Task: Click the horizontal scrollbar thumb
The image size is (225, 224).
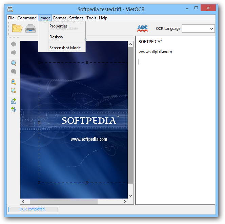Action: (64, 202)
